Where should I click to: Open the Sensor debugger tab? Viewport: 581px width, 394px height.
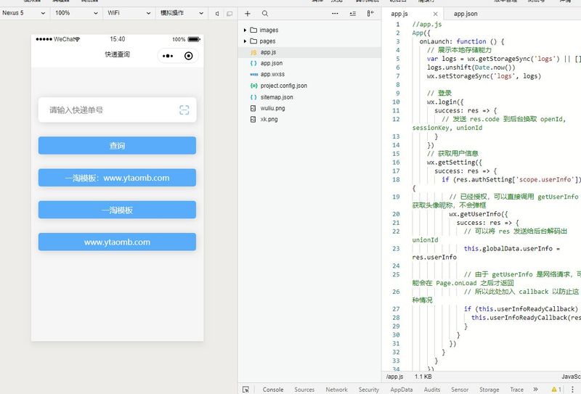coord(460,390)
